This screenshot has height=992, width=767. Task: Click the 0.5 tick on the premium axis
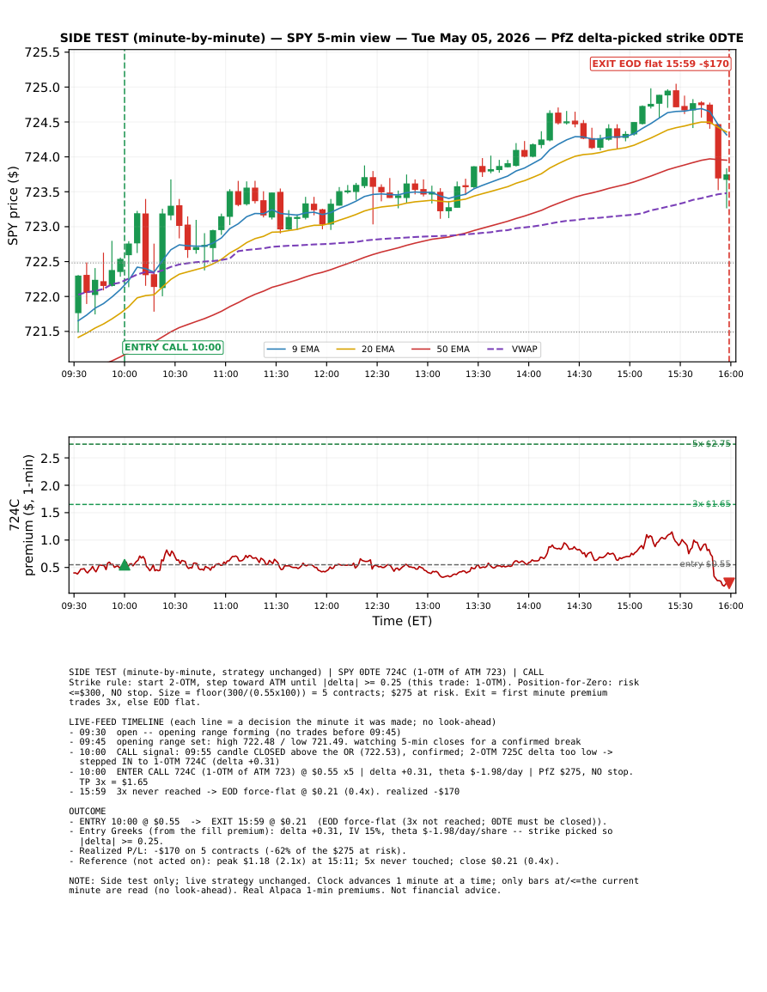pos(51,568)
